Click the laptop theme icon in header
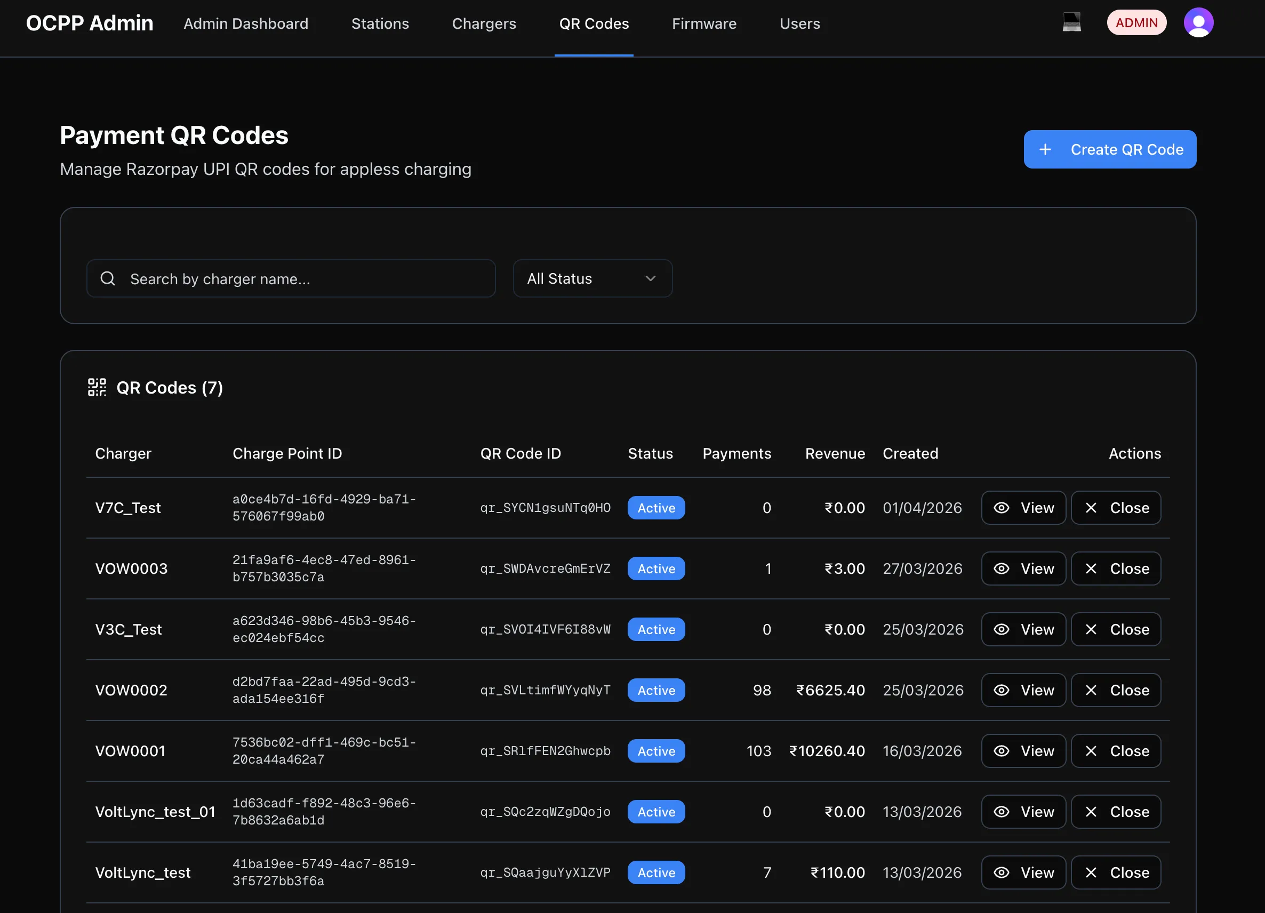The image size is (1265, 913). pos(1071,22)
